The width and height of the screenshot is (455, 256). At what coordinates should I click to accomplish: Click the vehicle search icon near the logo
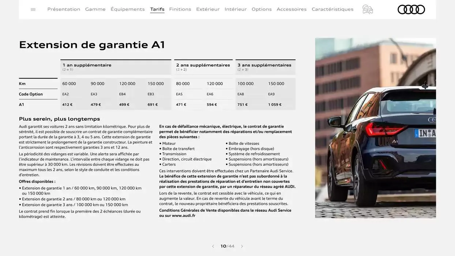coord(368,9)
